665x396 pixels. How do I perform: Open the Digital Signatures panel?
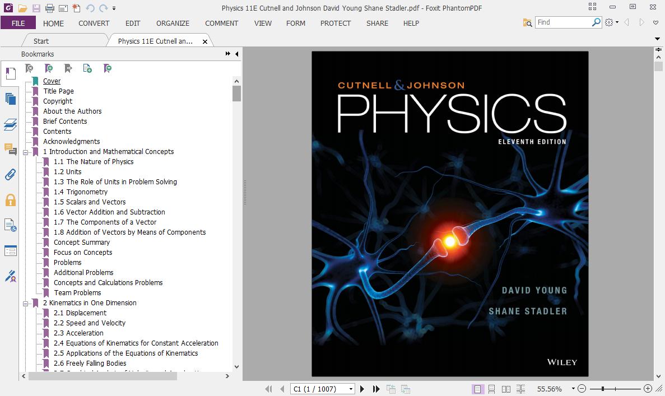(x=10, y=276)
